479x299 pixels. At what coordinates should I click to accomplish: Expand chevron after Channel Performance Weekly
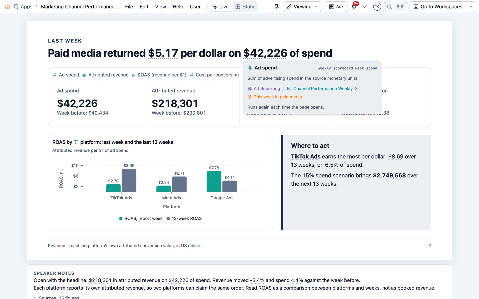[x=356, y=89]
